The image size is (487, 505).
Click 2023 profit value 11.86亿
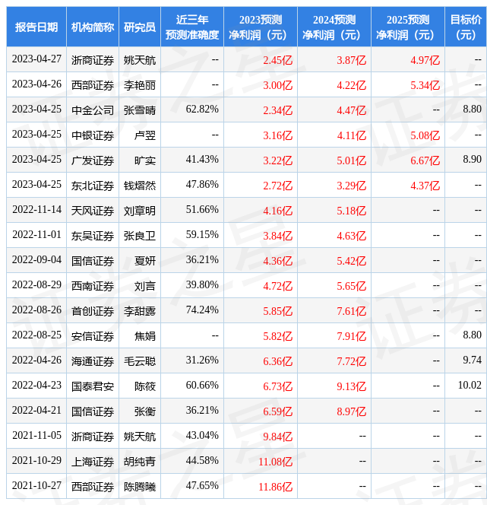275,487
